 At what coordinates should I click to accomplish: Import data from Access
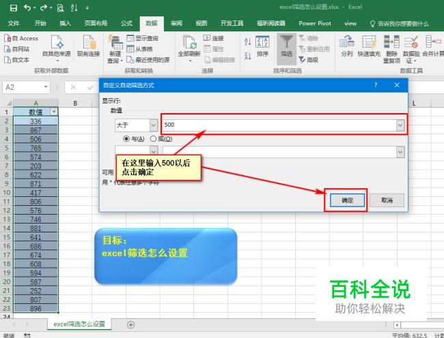21,38
